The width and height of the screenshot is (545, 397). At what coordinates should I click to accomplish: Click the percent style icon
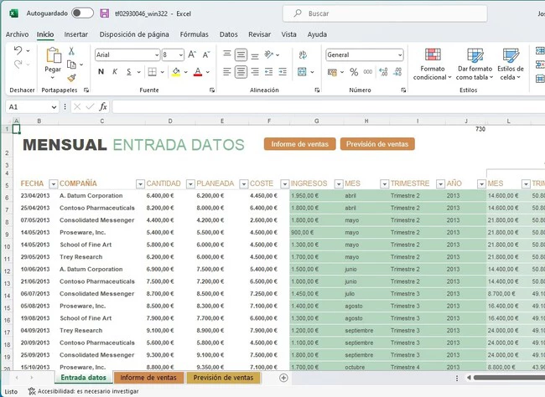[x=354, y=72]
